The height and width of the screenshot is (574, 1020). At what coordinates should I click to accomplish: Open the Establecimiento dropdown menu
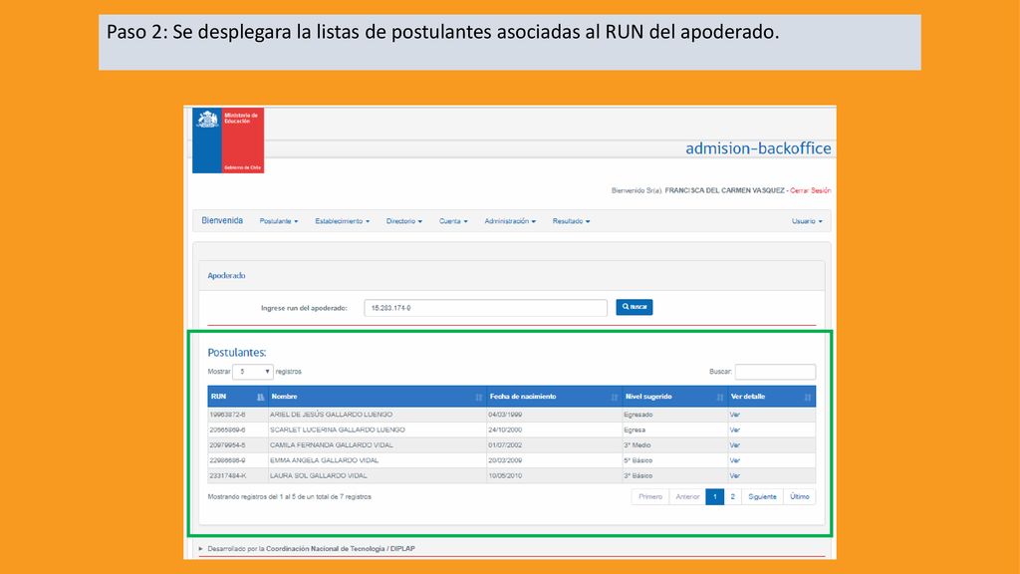click(343, 221)
